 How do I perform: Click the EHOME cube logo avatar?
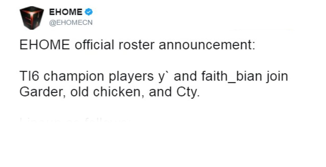coord(32,18)
